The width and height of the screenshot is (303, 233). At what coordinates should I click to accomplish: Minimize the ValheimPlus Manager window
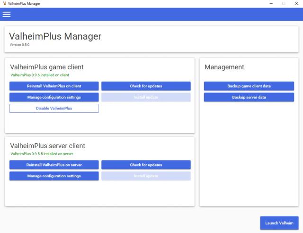(x=271, y=3)
